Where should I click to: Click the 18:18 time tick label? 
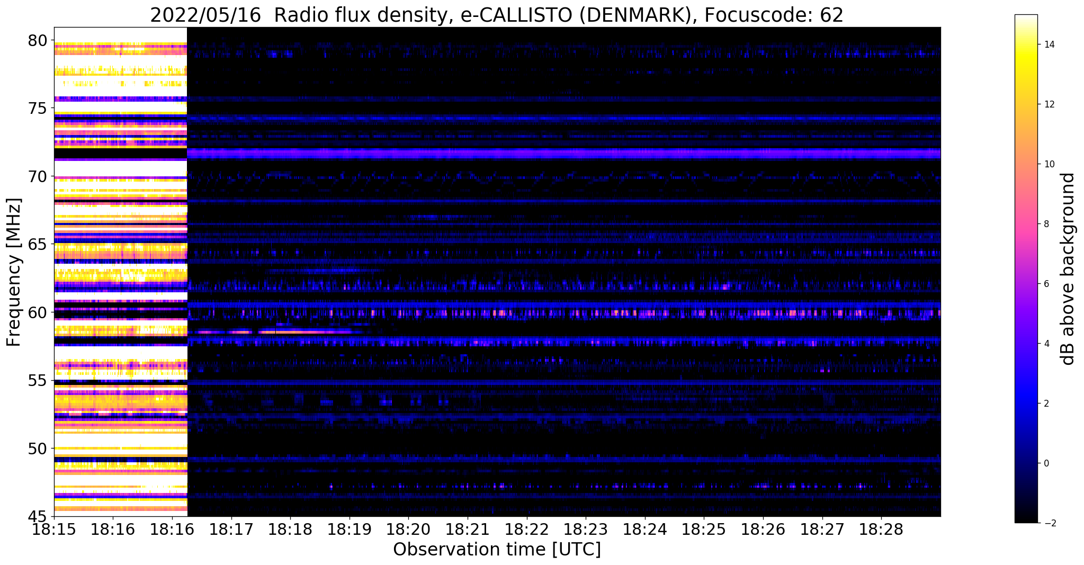[290, 530]
